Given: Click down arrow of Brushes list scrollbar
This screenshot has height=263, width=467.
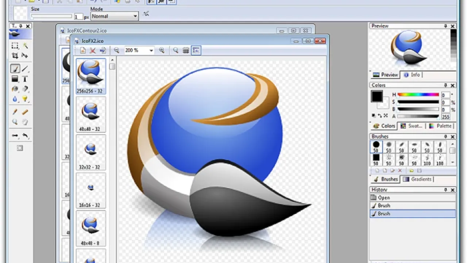Looking at the screenshot, I should point(452,162).
